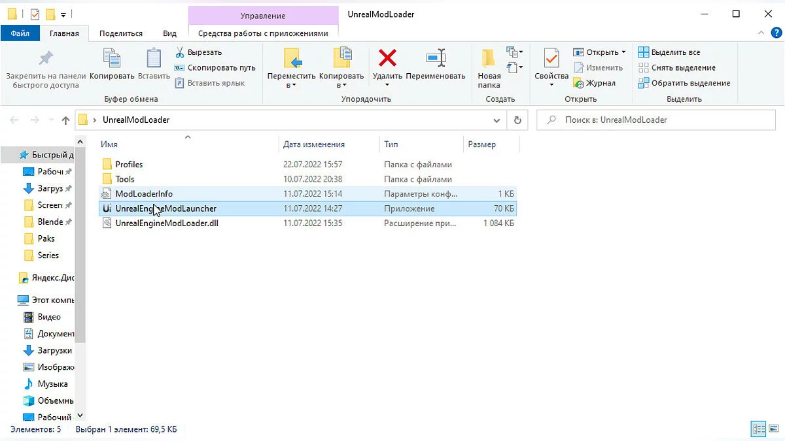Open the Share (Поделиться) ribbon tab
Viewport: 785px width, 441px height.
point(120,33)
